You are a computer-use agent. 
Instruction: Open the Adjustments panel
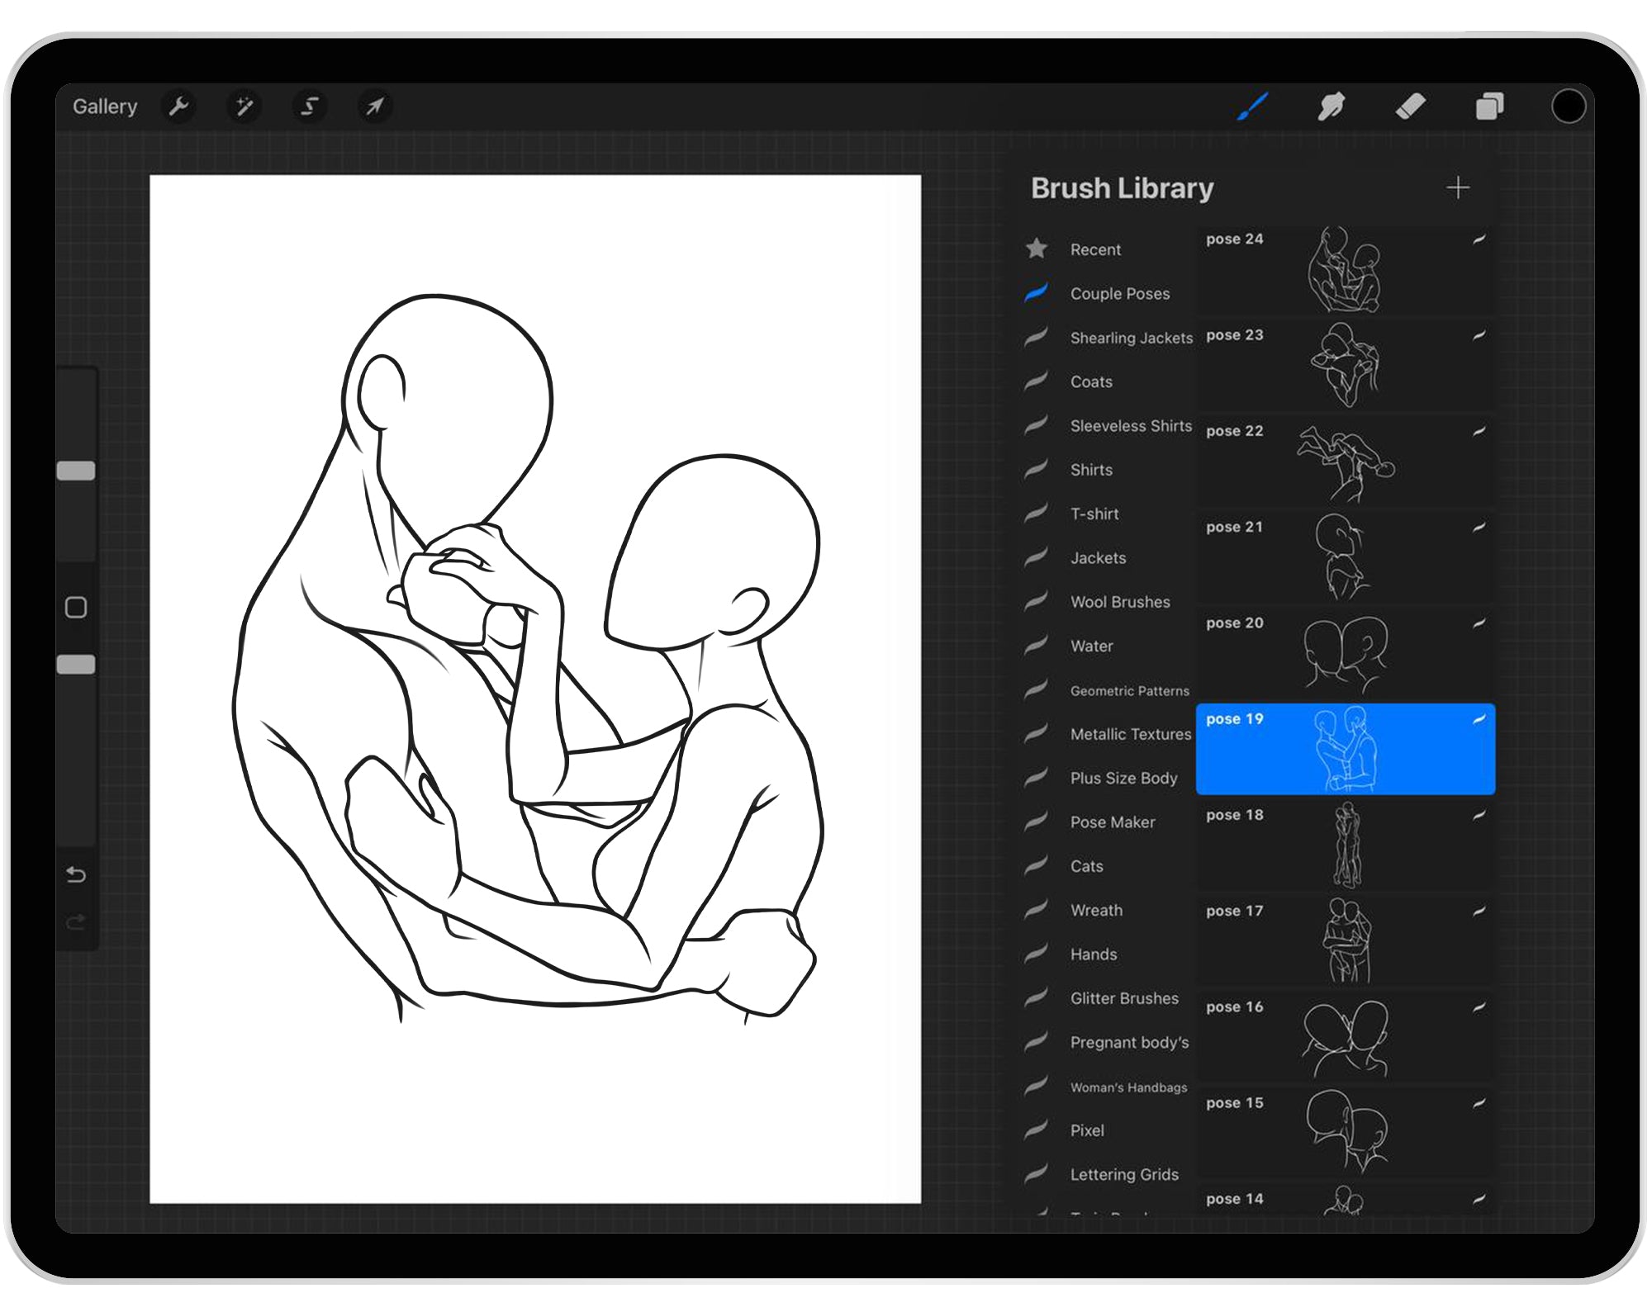[244, 106]
